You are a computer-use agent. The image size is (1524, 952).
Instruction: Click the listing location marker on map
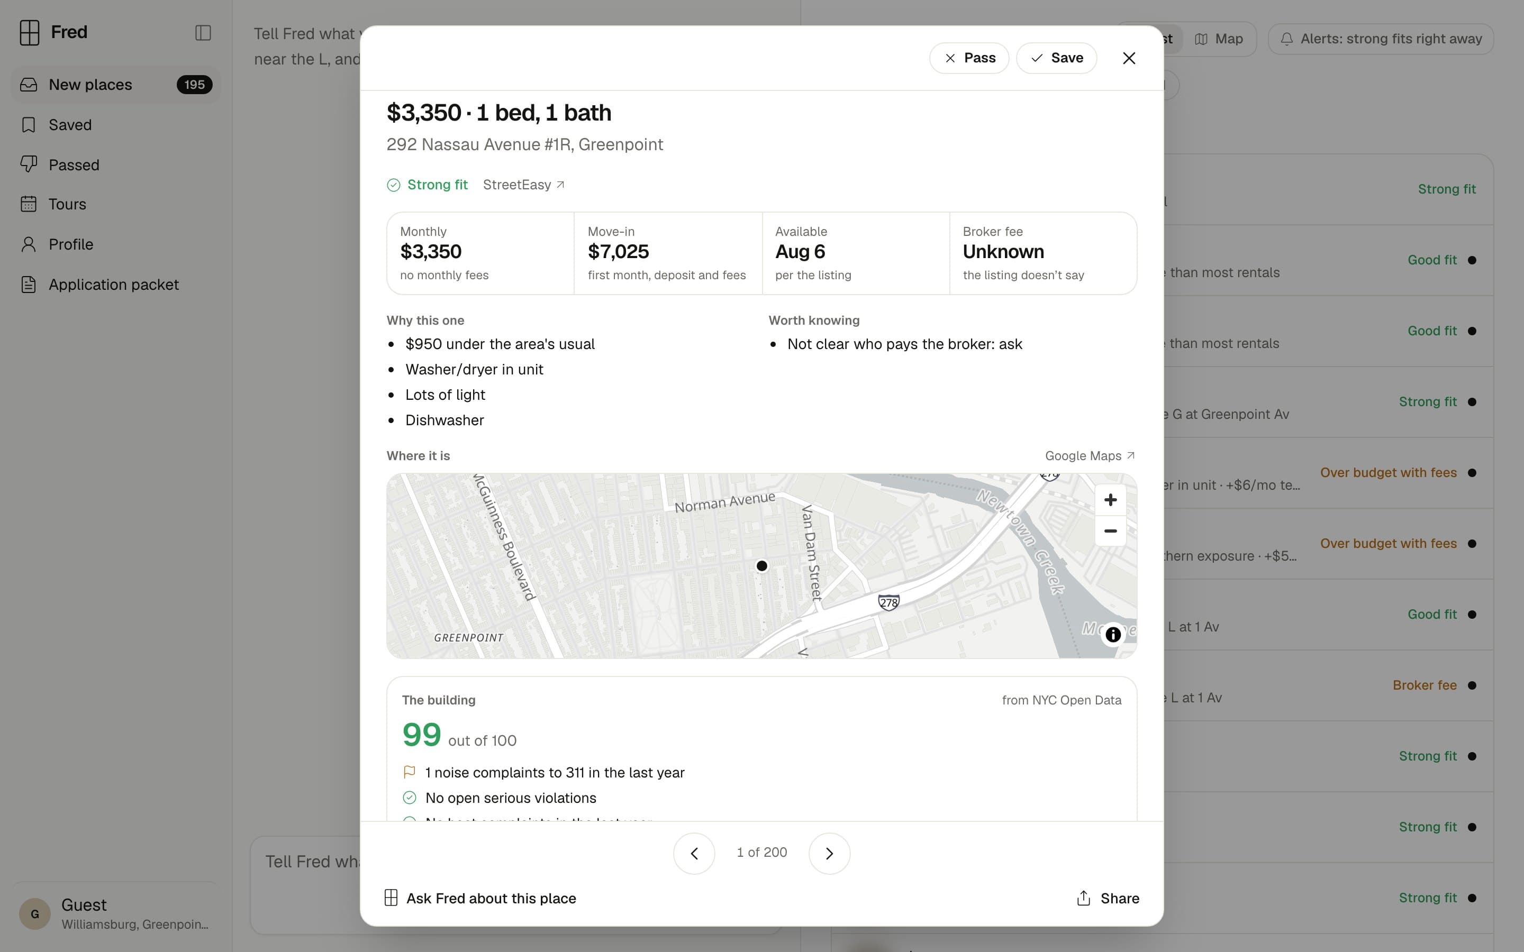point(761,566)
